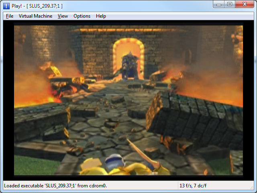Open the Help menu
The height and width of the screenshot is (193, 257).
pos(101,16)
